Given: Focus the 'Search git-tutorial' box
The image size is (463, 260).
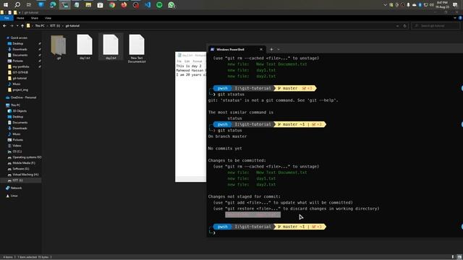Looking at the screenshot, I should point(436,26).
